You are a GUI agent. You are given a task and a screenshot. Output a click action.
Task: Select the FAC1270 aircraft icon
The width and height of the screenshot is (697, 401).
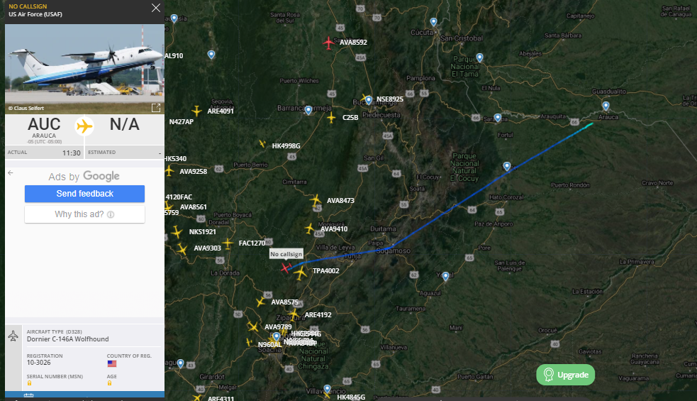(x=228, y=243)
